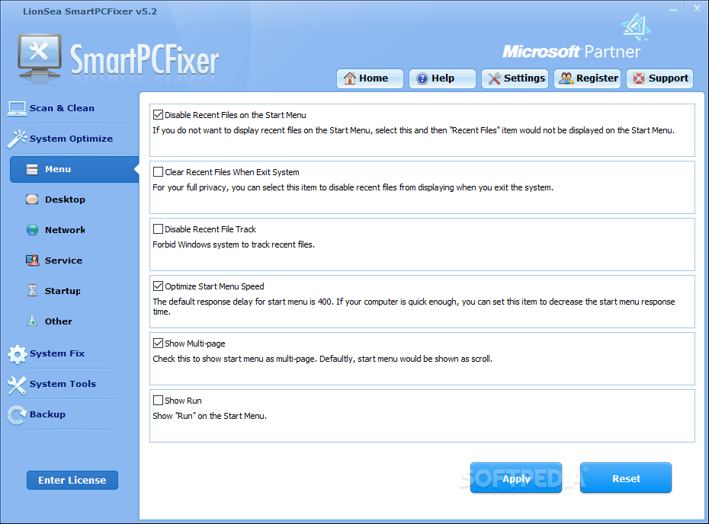The image size is (709, 524).
Task: Click the System Tools wrench icon
Action: point(18,385)
